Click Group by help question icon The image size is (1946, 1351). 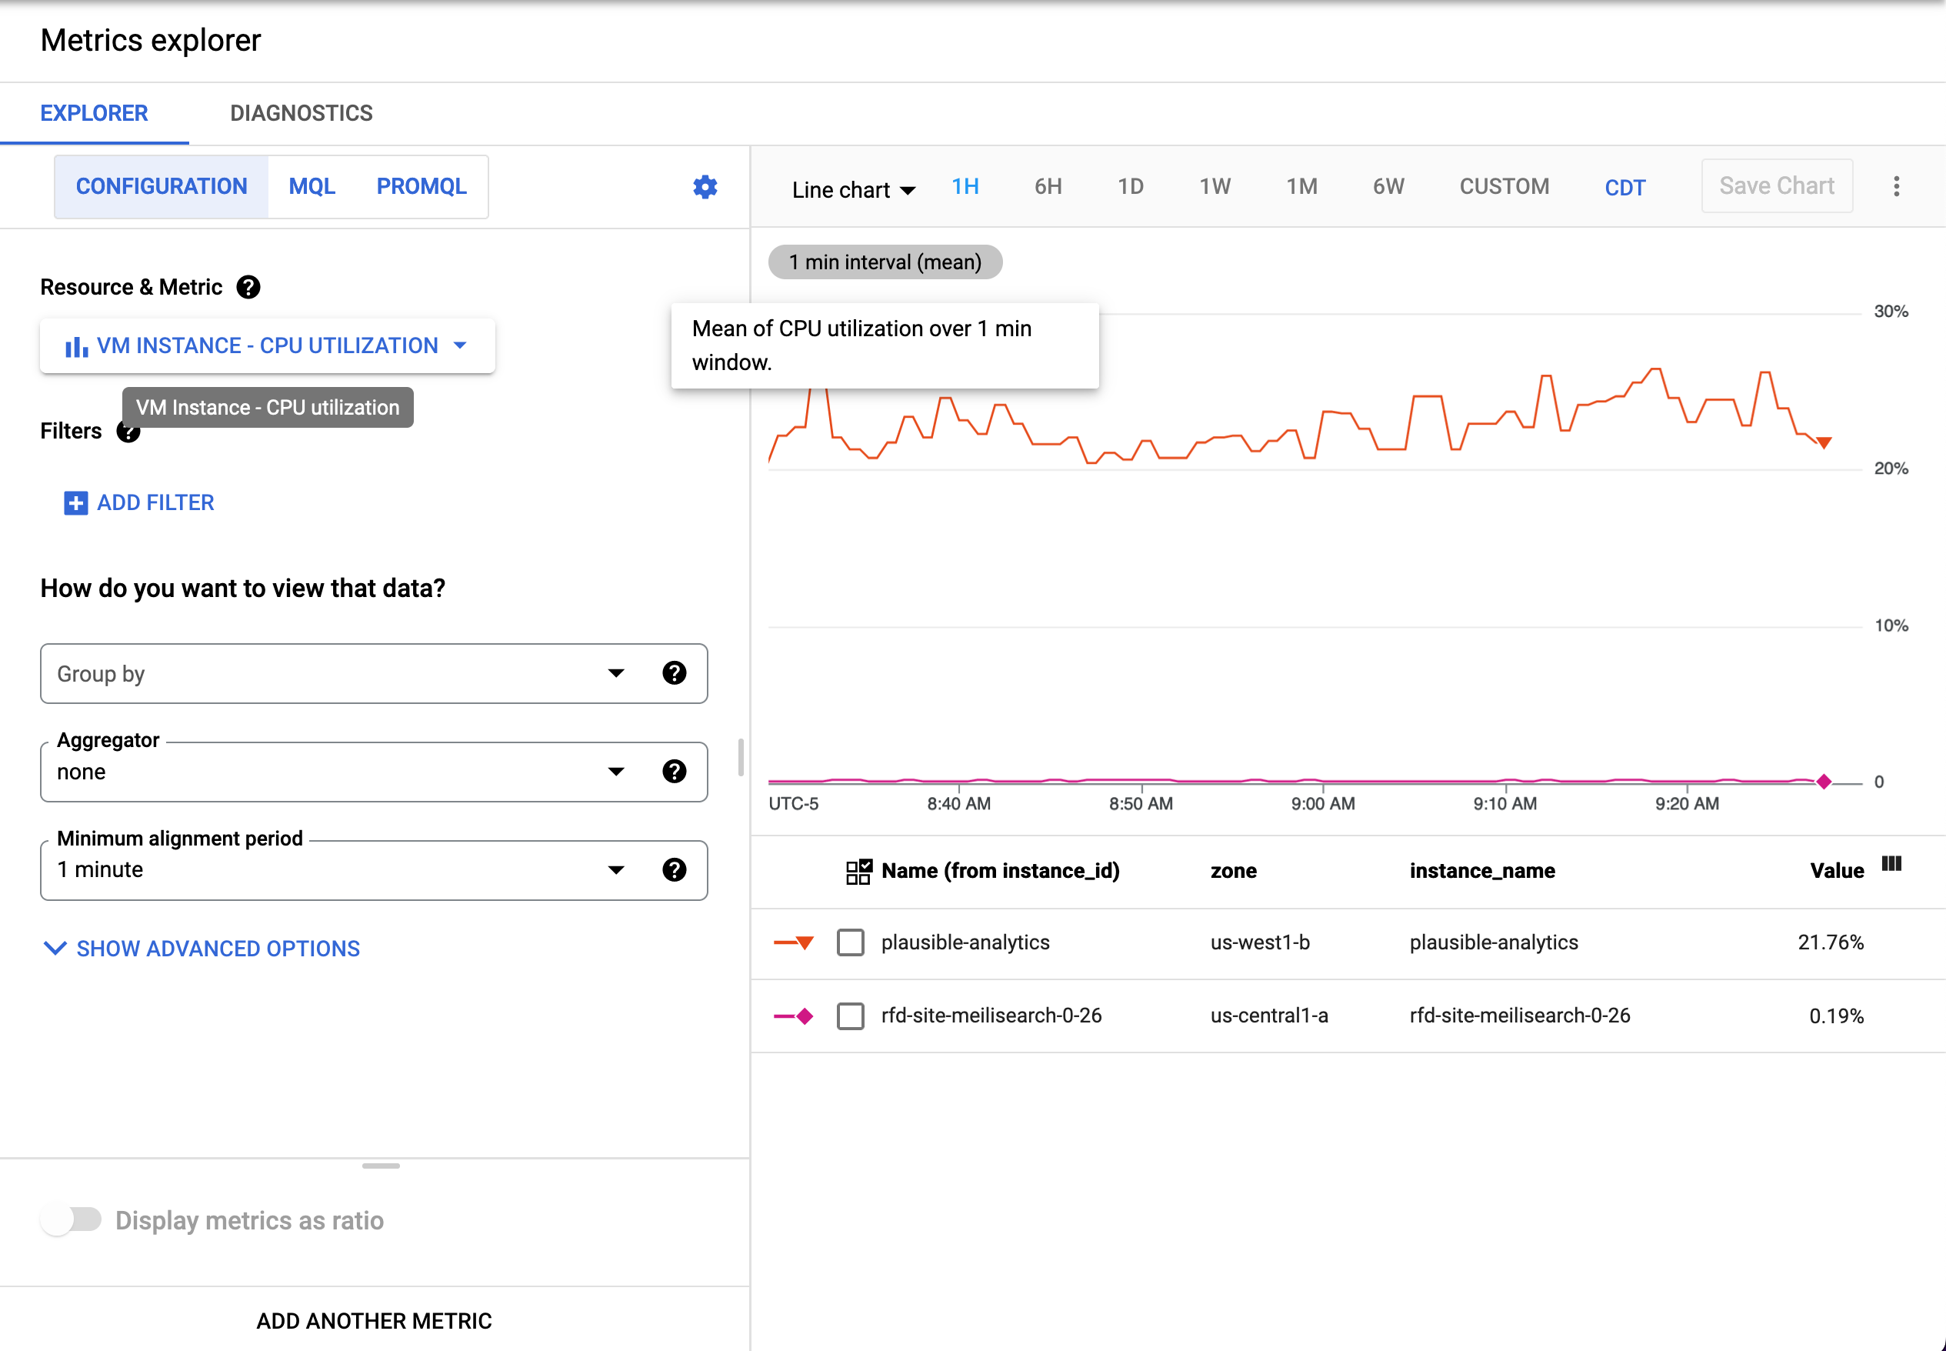(674, 674)
